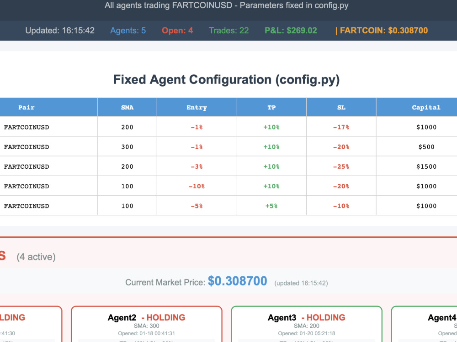Select the Entry cell showing -5%
Viewport: 457px width, 342px height.
pyautogui.click(x=197, y=206)
